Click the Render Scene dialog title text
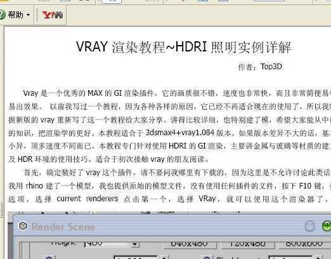Viewport: 331px width, 259px height. coord(63,227)
